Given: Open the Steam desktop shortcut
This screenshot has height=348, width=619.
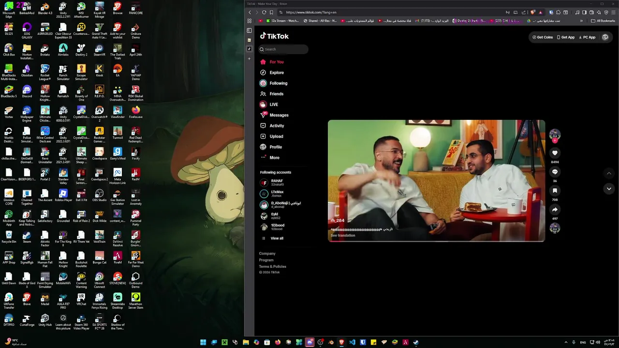Looking at the screenshot, I should 27,237.
